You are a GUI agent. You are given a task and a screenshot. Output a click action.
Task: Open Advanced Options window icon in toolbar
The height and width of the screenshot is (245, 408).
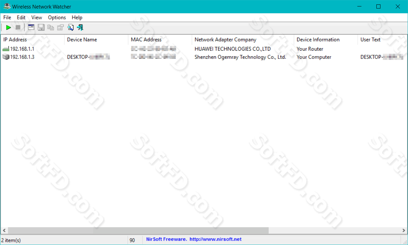point(31,28)
